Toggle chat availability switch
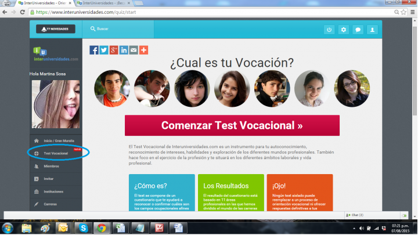The height and width of the screenshot is (235, 418). click(x=404, y=215)
